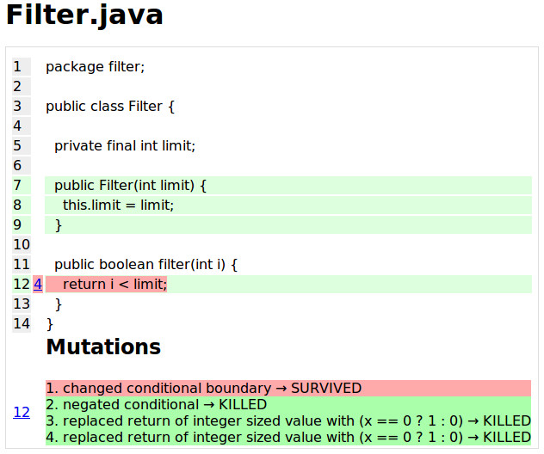Select the 'changed conditional boundary → SURVIVED' mutation

203,389
